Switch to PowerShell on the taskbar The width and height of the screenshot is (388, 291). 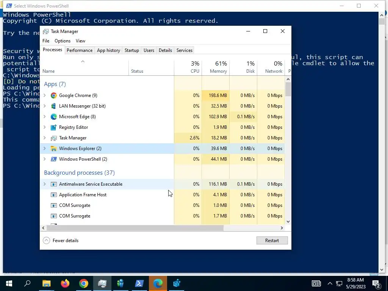[139, 283]
